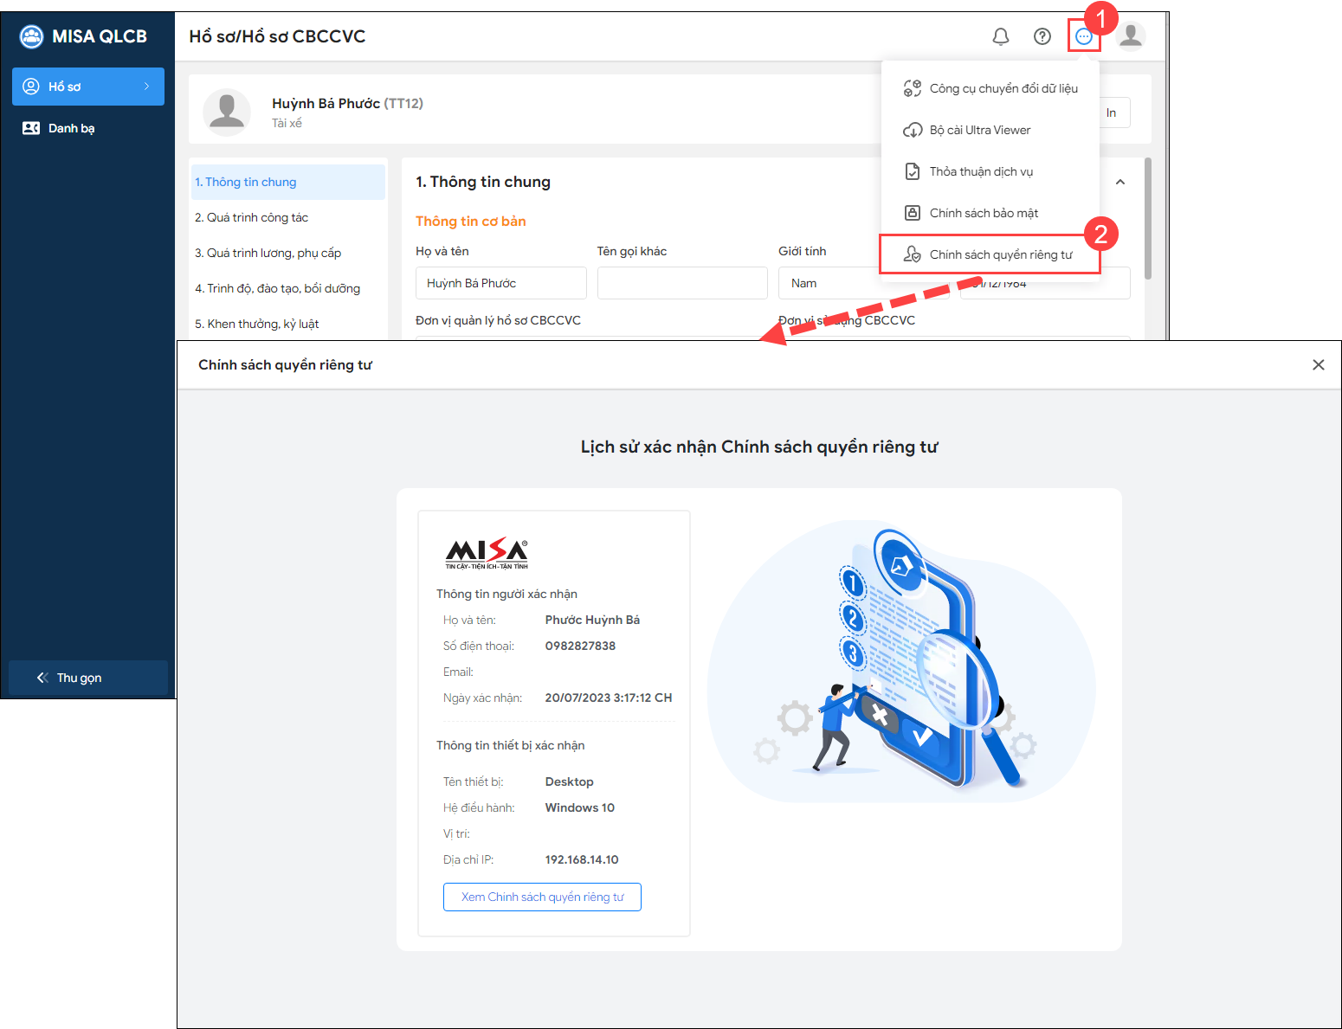Click Xem Chính sách quyền riêng tư button

coord(542,897)
